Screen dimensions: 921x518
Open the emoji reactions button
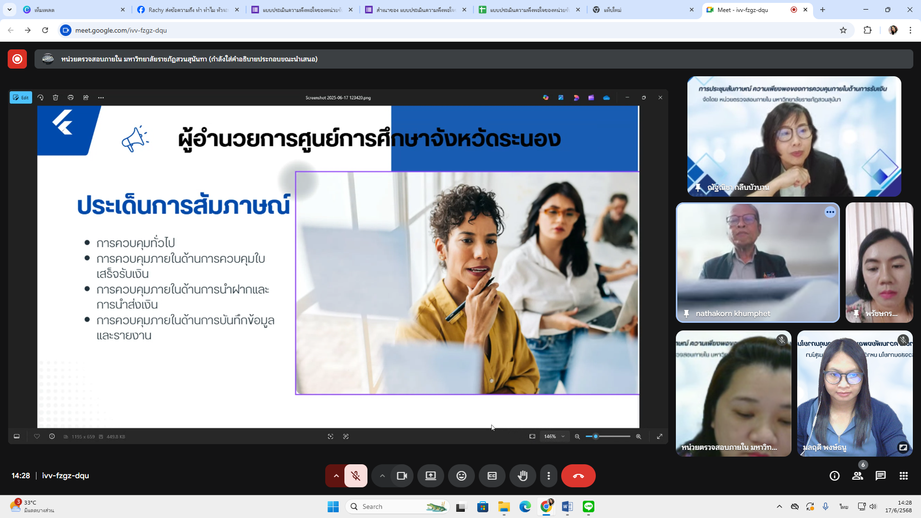coord(461,476)
